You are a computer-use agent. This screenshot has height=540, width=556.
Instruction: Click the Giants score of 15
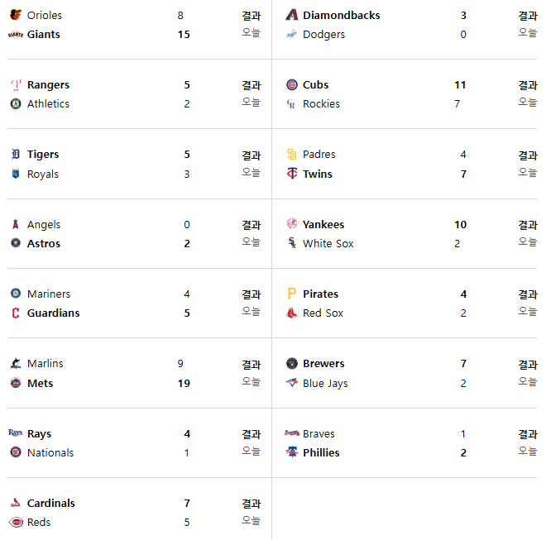pyautogui.click(x=184, y=35)
